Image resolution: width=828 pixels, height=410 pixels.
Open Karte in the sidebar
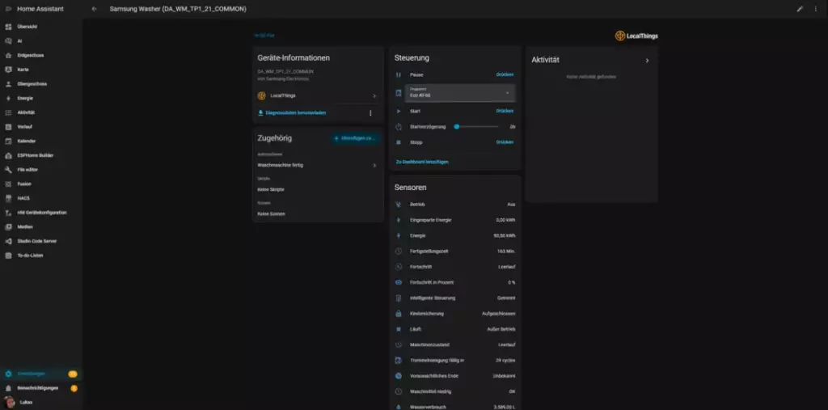pyautogui.click(x=41, y=70)
